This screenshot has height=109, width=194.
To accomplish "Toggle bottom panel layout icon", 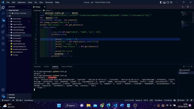I will [x=164, y=2].
